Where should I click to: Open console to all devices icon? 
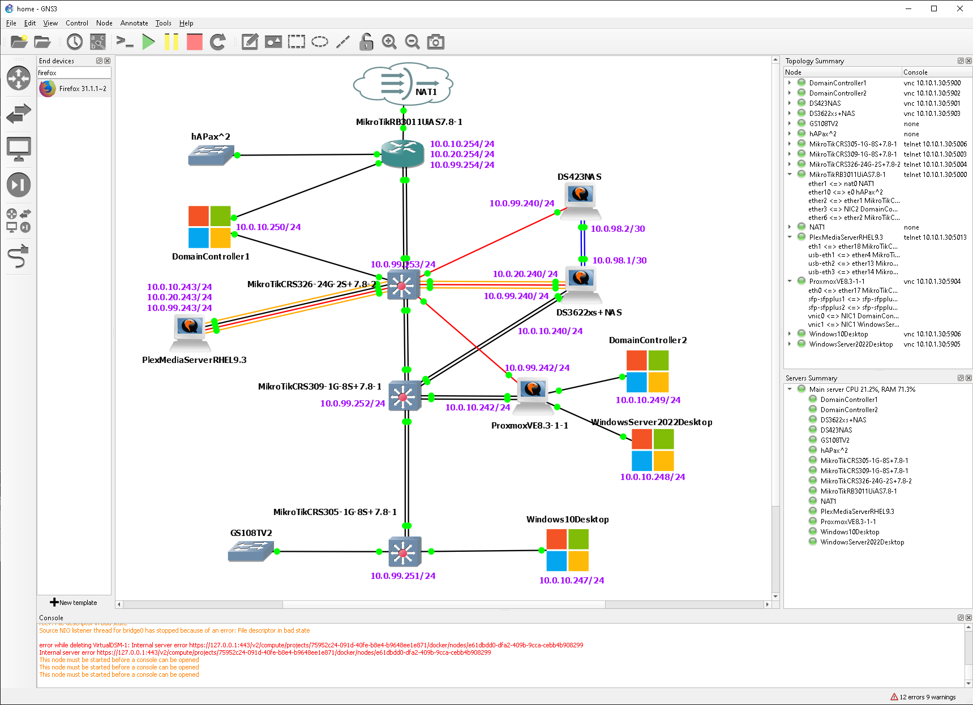click(125, 42)
